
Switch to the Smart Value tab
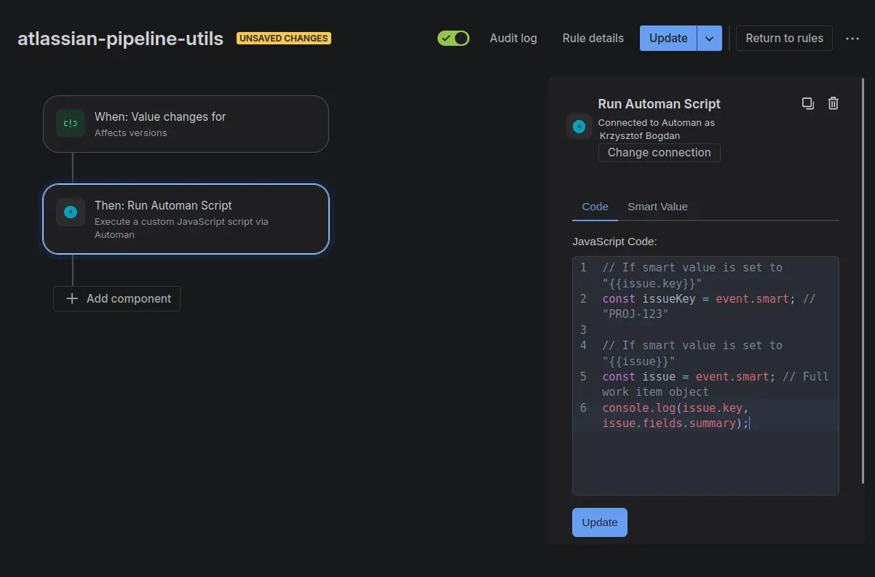pyautogui.click(x=657, y=207)
